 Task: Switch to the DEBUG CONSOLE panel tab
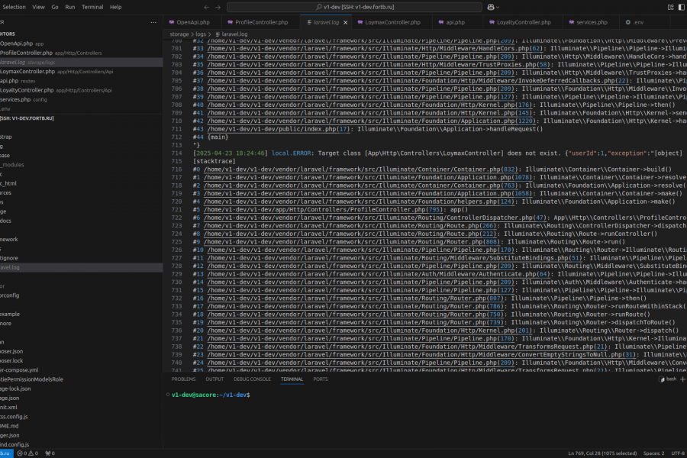tap(252, 379)
